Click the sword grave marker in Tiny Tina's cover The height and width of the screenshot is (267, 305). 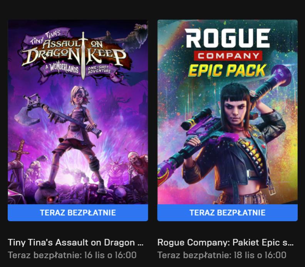coord(20,151)
